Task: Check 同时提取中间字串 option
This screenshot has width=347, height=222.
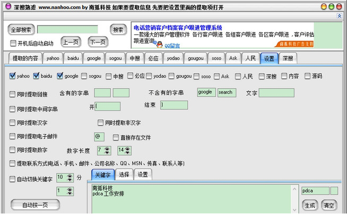Action: [x=12, y=109]
